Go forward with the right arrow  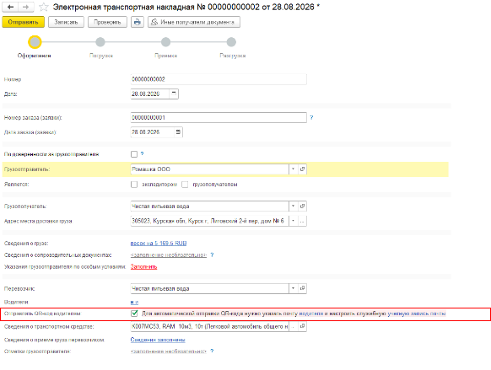click(x=26, y=7)
